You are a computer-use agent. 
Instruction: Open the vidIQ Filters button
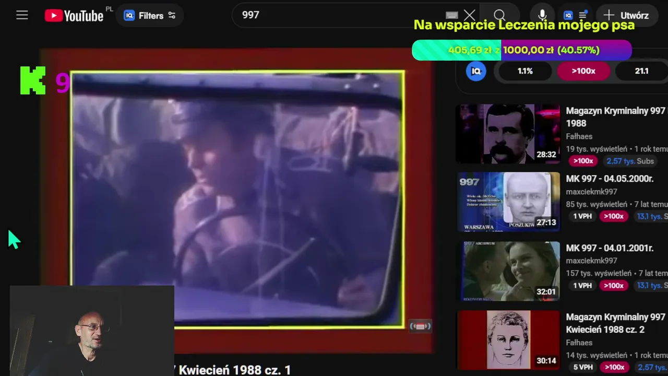click(x=149, y=16)
